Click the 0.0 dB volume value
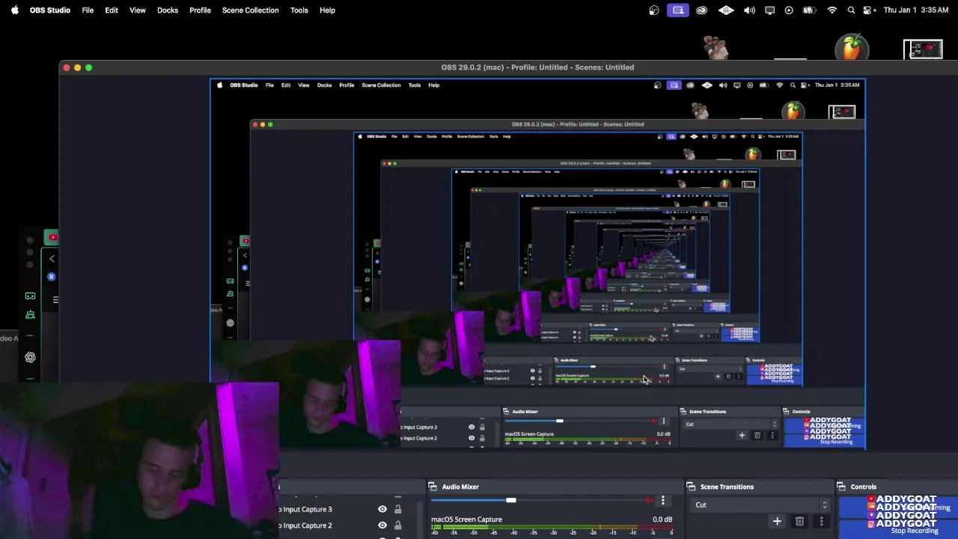 [x=662, y=519]
